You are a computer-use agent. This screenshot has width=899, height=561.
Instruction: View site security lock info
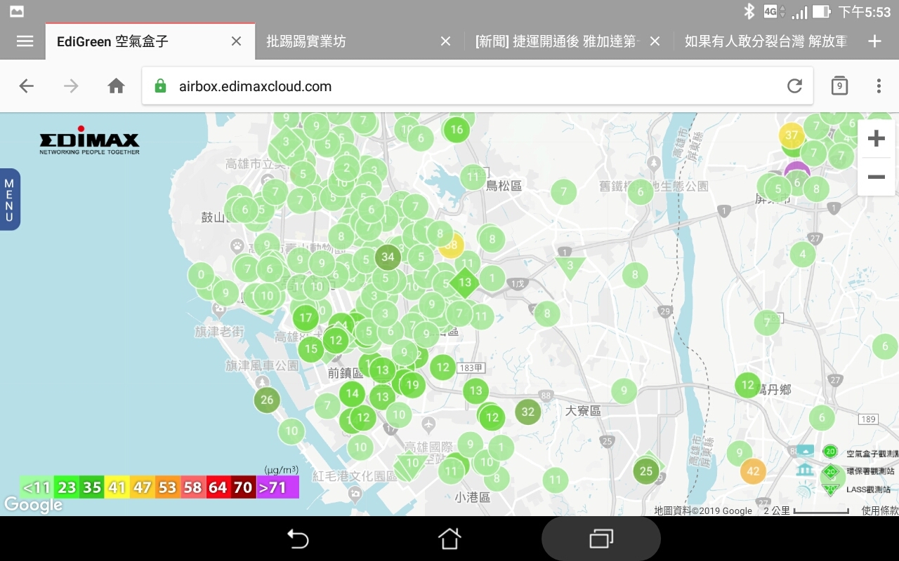[x=160, y=86]
